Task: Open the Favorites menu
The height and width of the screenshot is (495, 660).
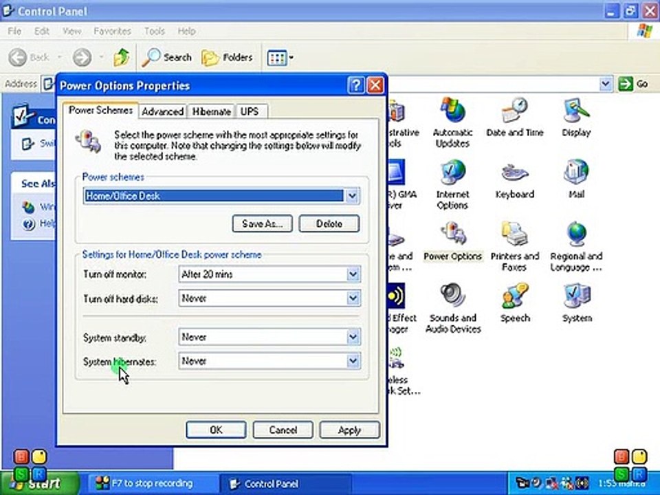Action: click(x=112, y=31)
